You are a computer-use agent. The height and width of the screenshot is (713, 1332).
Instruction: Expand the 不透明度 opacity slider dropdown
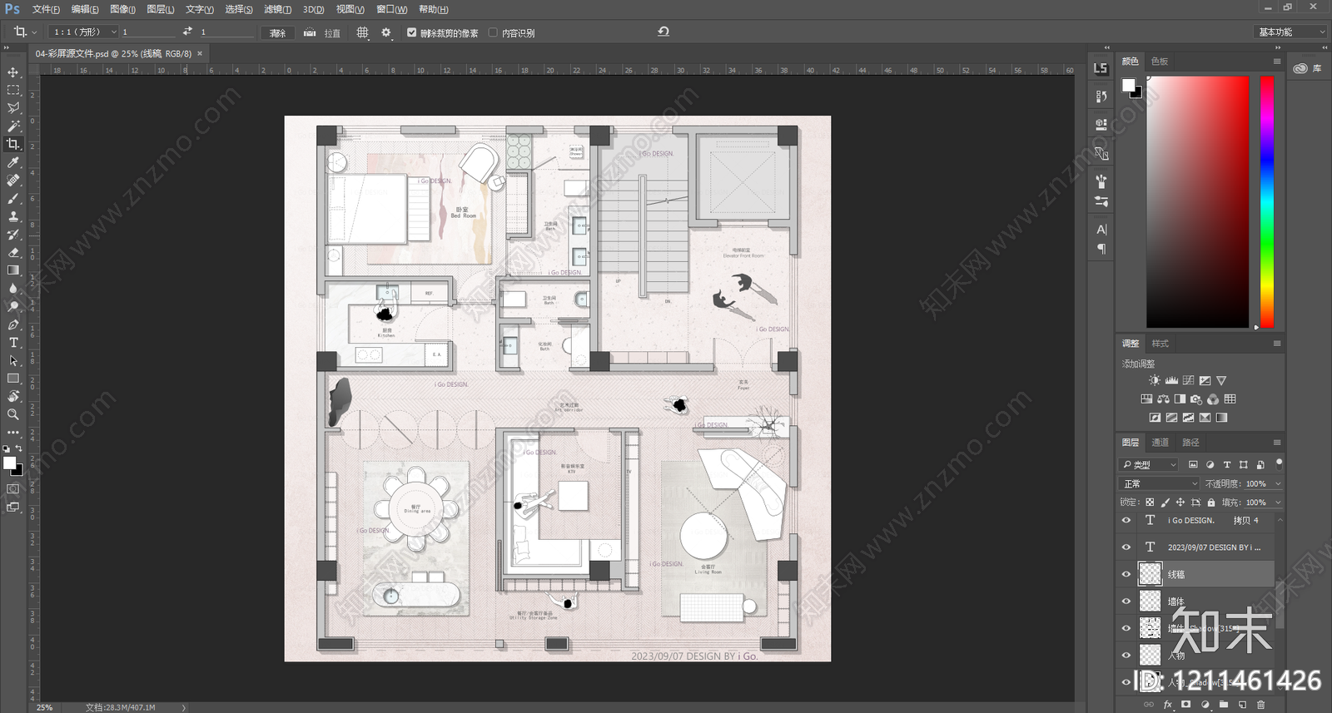pos(1278,483)
